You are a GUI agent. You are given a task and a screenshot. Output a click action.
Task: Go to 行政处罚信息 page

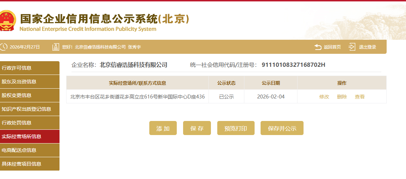(30, 123)
